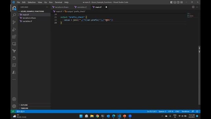This screenshot has width=211, height=119.
Task: Open the View menu
Action: pos(40,2)
